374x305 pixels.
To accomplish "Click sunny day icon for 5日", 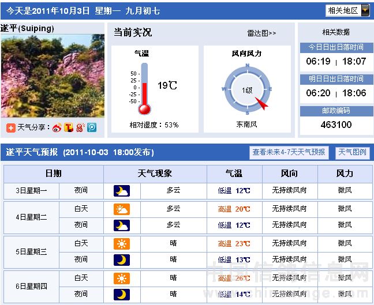I will (122, 243).
